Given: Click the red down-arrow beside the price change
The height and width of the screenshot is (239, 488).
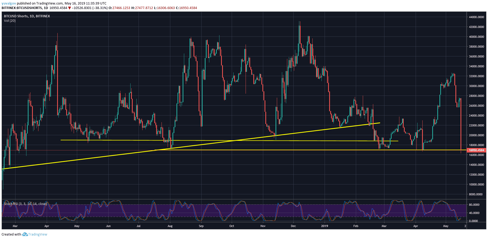Looking at the screenshot, I should point(70,8).
